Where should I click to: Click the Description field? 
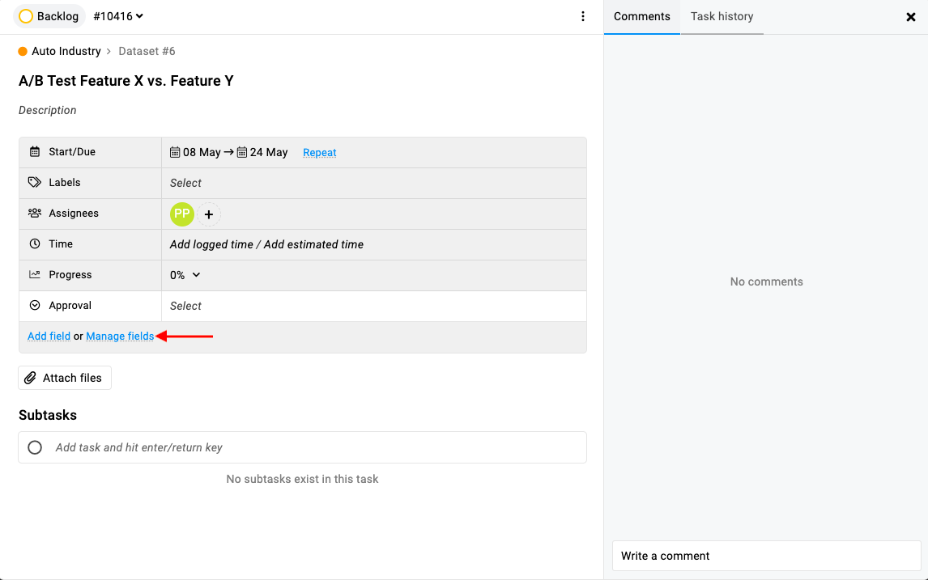click(47, 111)
